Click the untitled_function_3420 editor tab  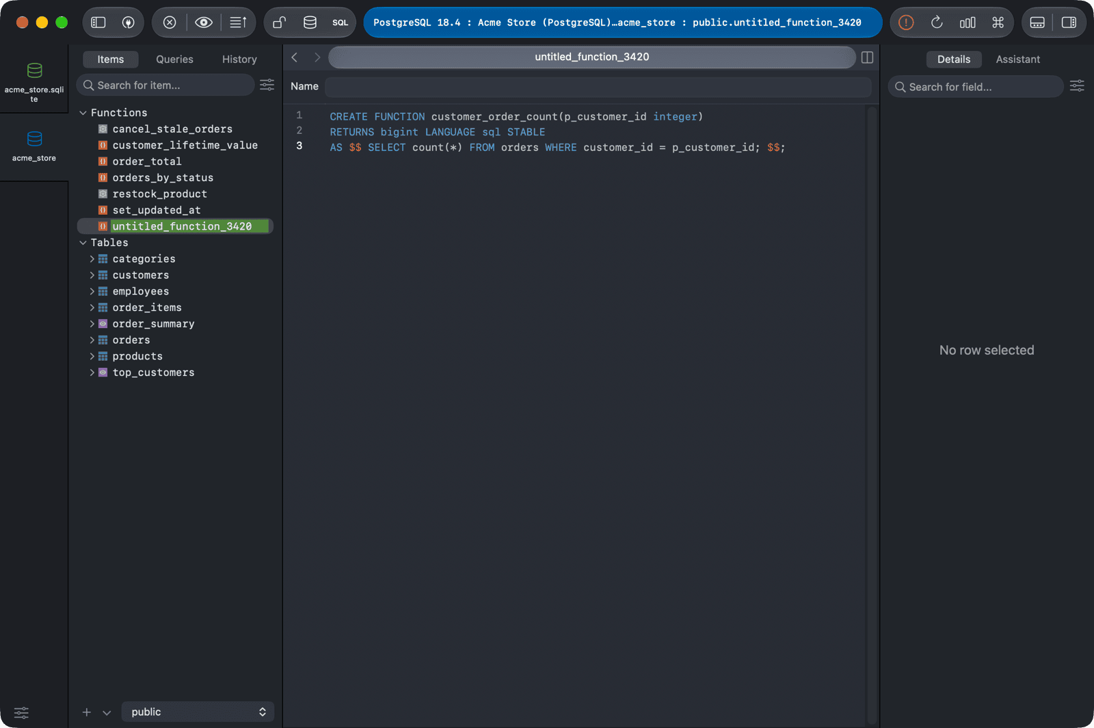[x=592, y=57]
